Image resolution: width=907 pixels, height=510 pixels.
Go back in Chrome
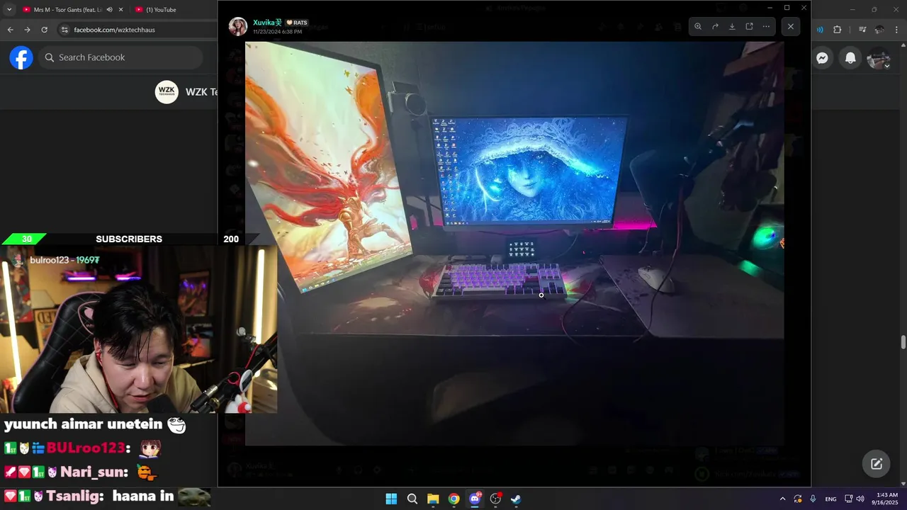10,30
